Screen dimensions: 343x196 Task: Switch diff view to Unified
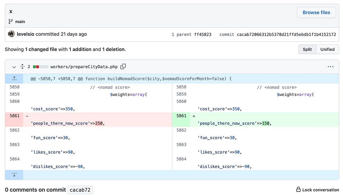coord(327,49)
